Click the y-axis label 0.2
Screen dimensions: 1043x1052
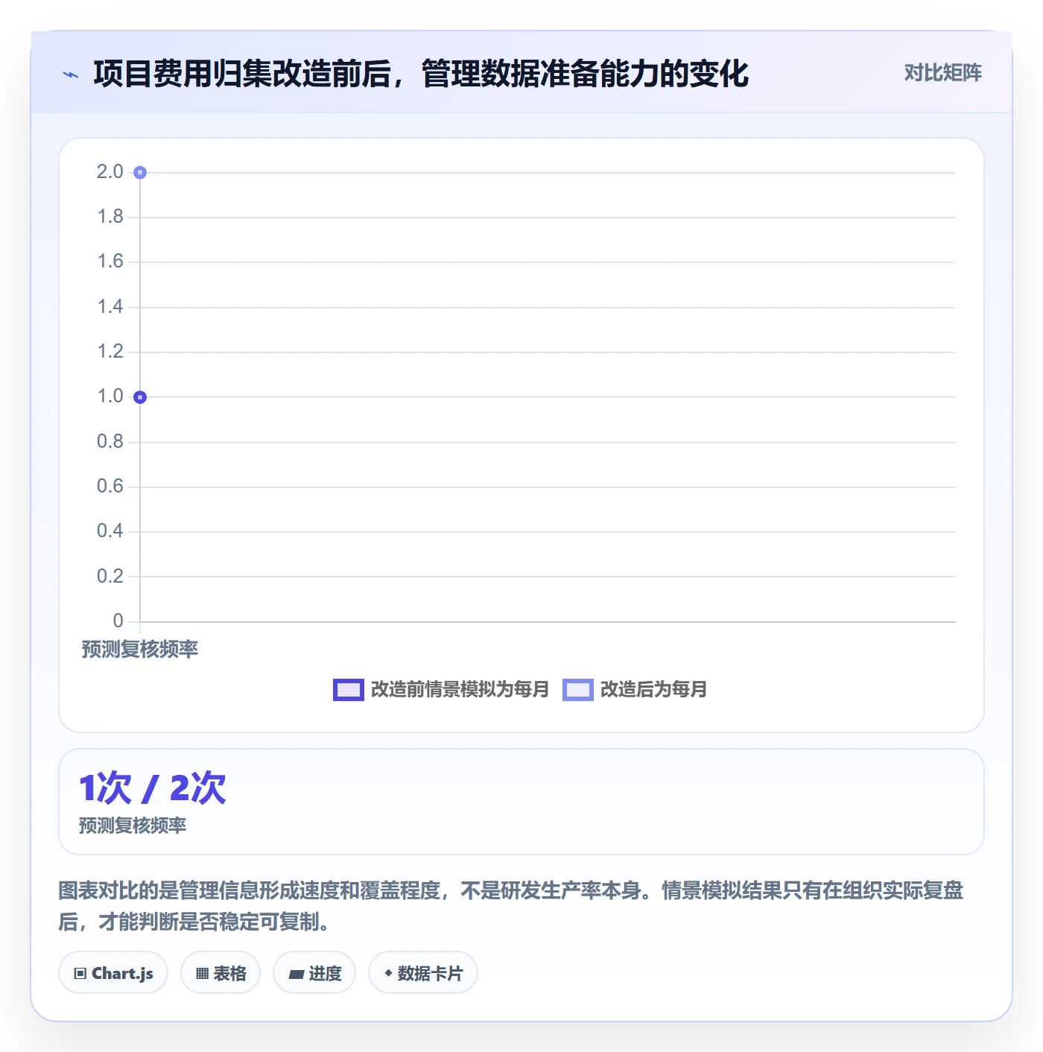[110, 576]
